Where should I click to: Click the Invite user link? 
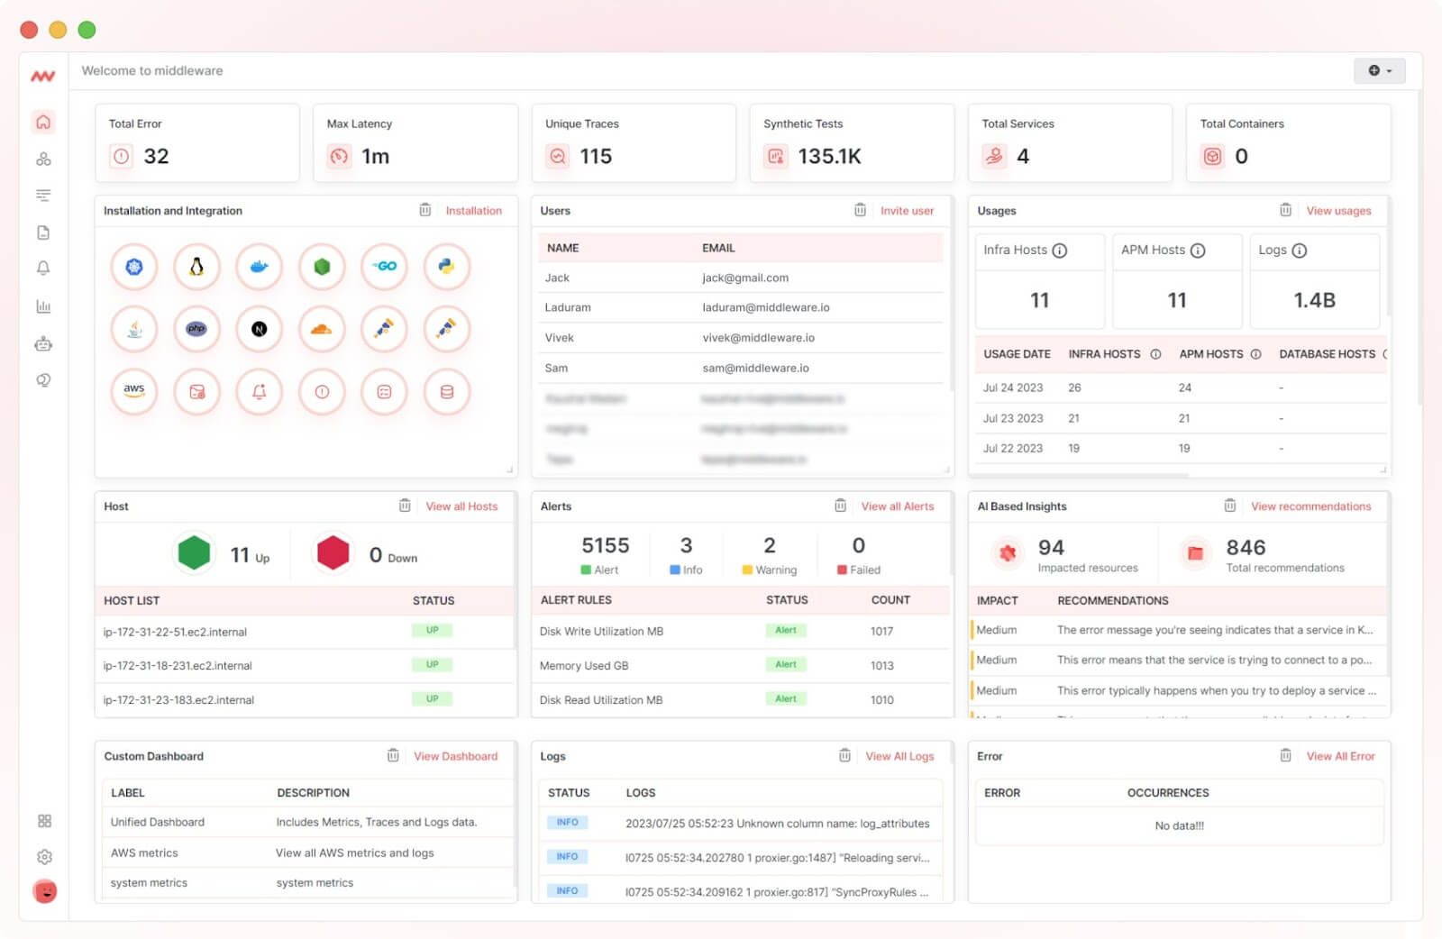pyautogui.click(x=908, y=210)
